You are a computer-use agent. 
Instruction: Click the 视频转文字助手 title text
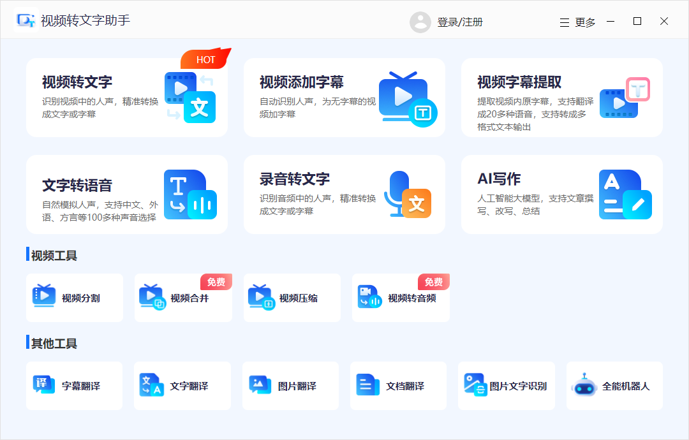85,20
